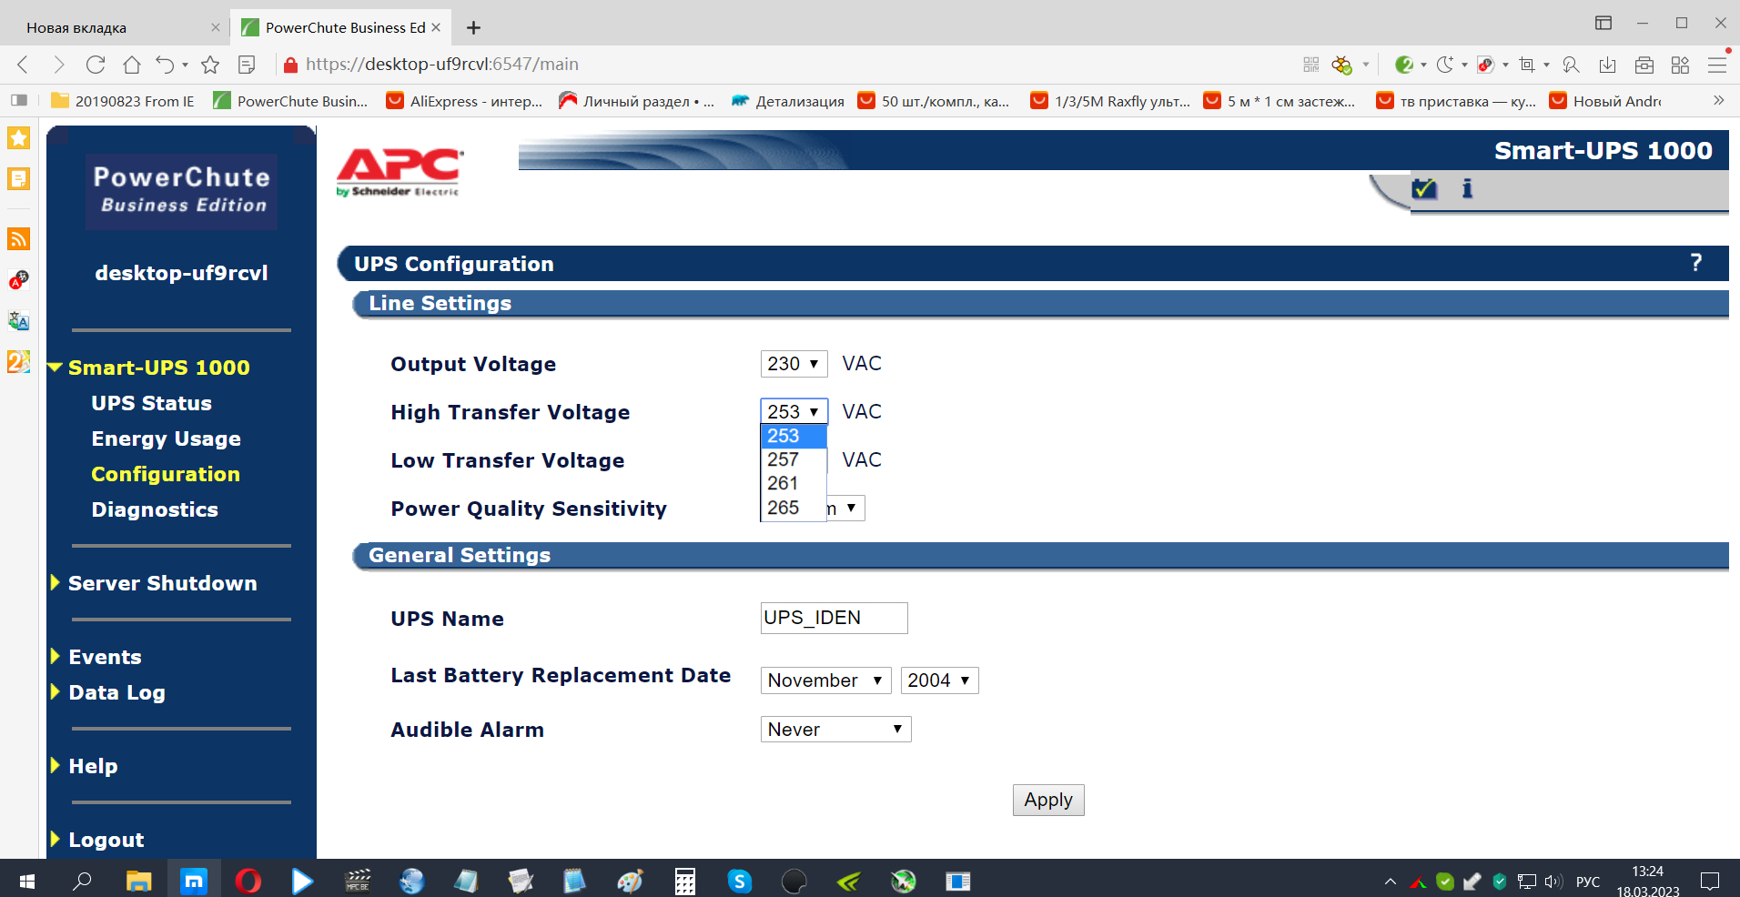Open Energy Usage page
This screenshot has height=897, width=1740.
click(166, 438)
